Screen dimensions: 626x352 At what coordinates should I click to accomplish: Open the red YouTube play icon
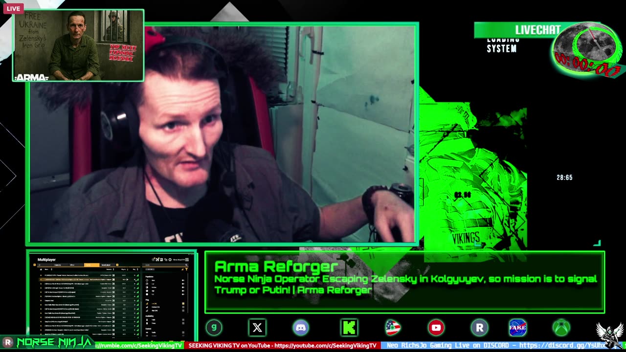pyautogui.click(x=436, y=328)
